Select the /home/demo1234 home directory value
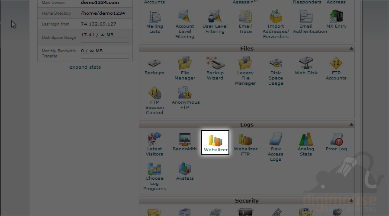This screenshot has width=389, height=216. (103, 13)
